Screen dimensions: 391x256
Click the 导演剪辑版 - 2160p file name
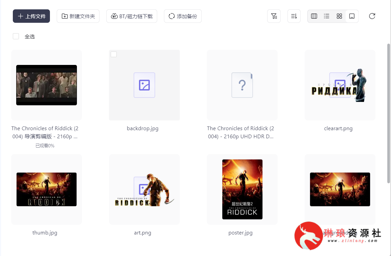pos(45,133)
